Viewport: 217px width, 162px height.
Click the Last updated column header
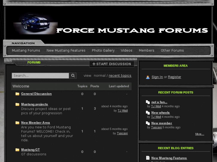tap(119, 86)
